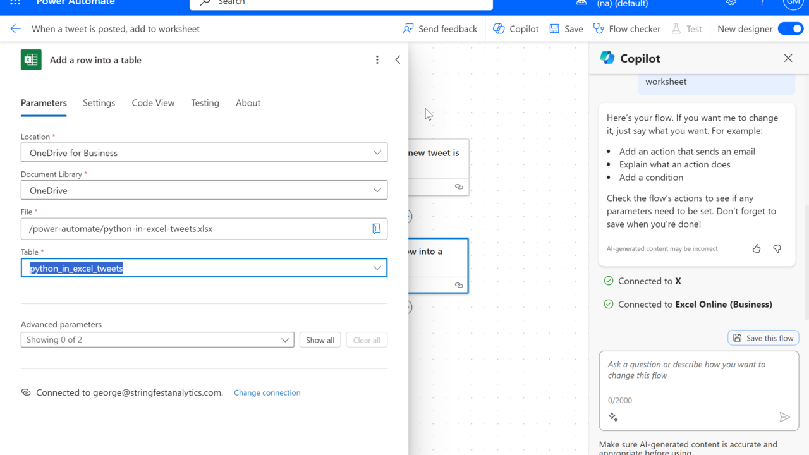Open the three-dot menu for the action

pyautogui.click(x=377, y=60)
